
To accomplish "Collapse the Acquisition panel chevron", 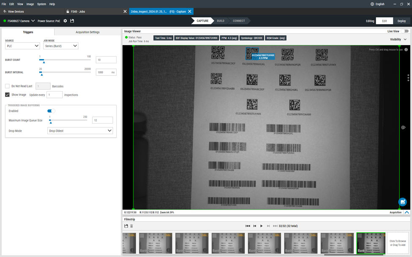I will (407, 212).
